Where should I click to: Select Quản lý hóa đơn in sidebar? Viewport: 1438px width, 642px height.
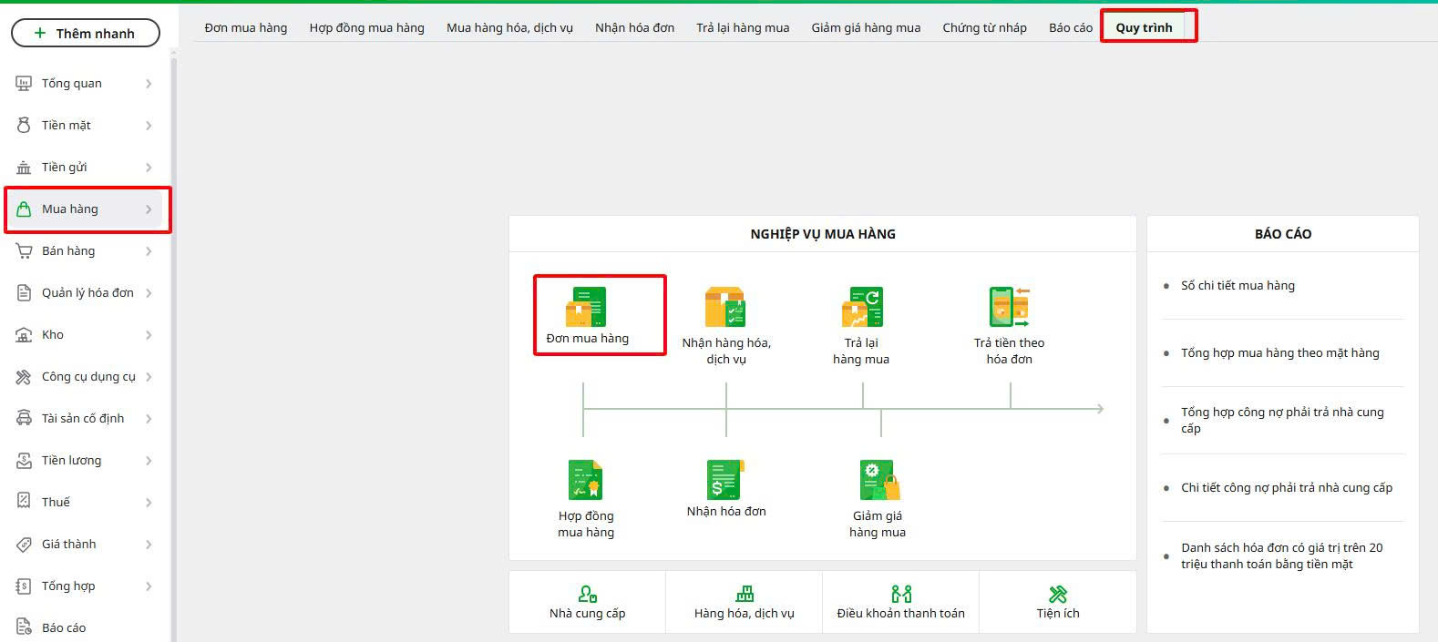click(87, 292)
